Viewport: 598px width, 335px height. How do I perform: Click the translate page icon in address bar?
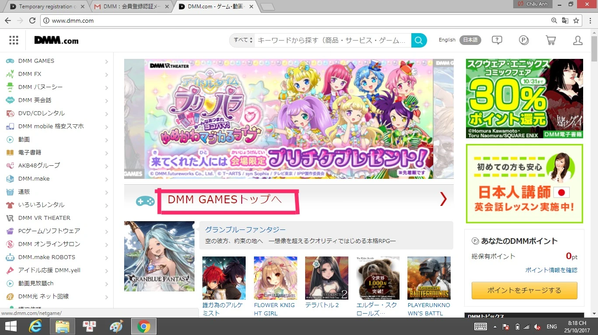pos(565,21)
